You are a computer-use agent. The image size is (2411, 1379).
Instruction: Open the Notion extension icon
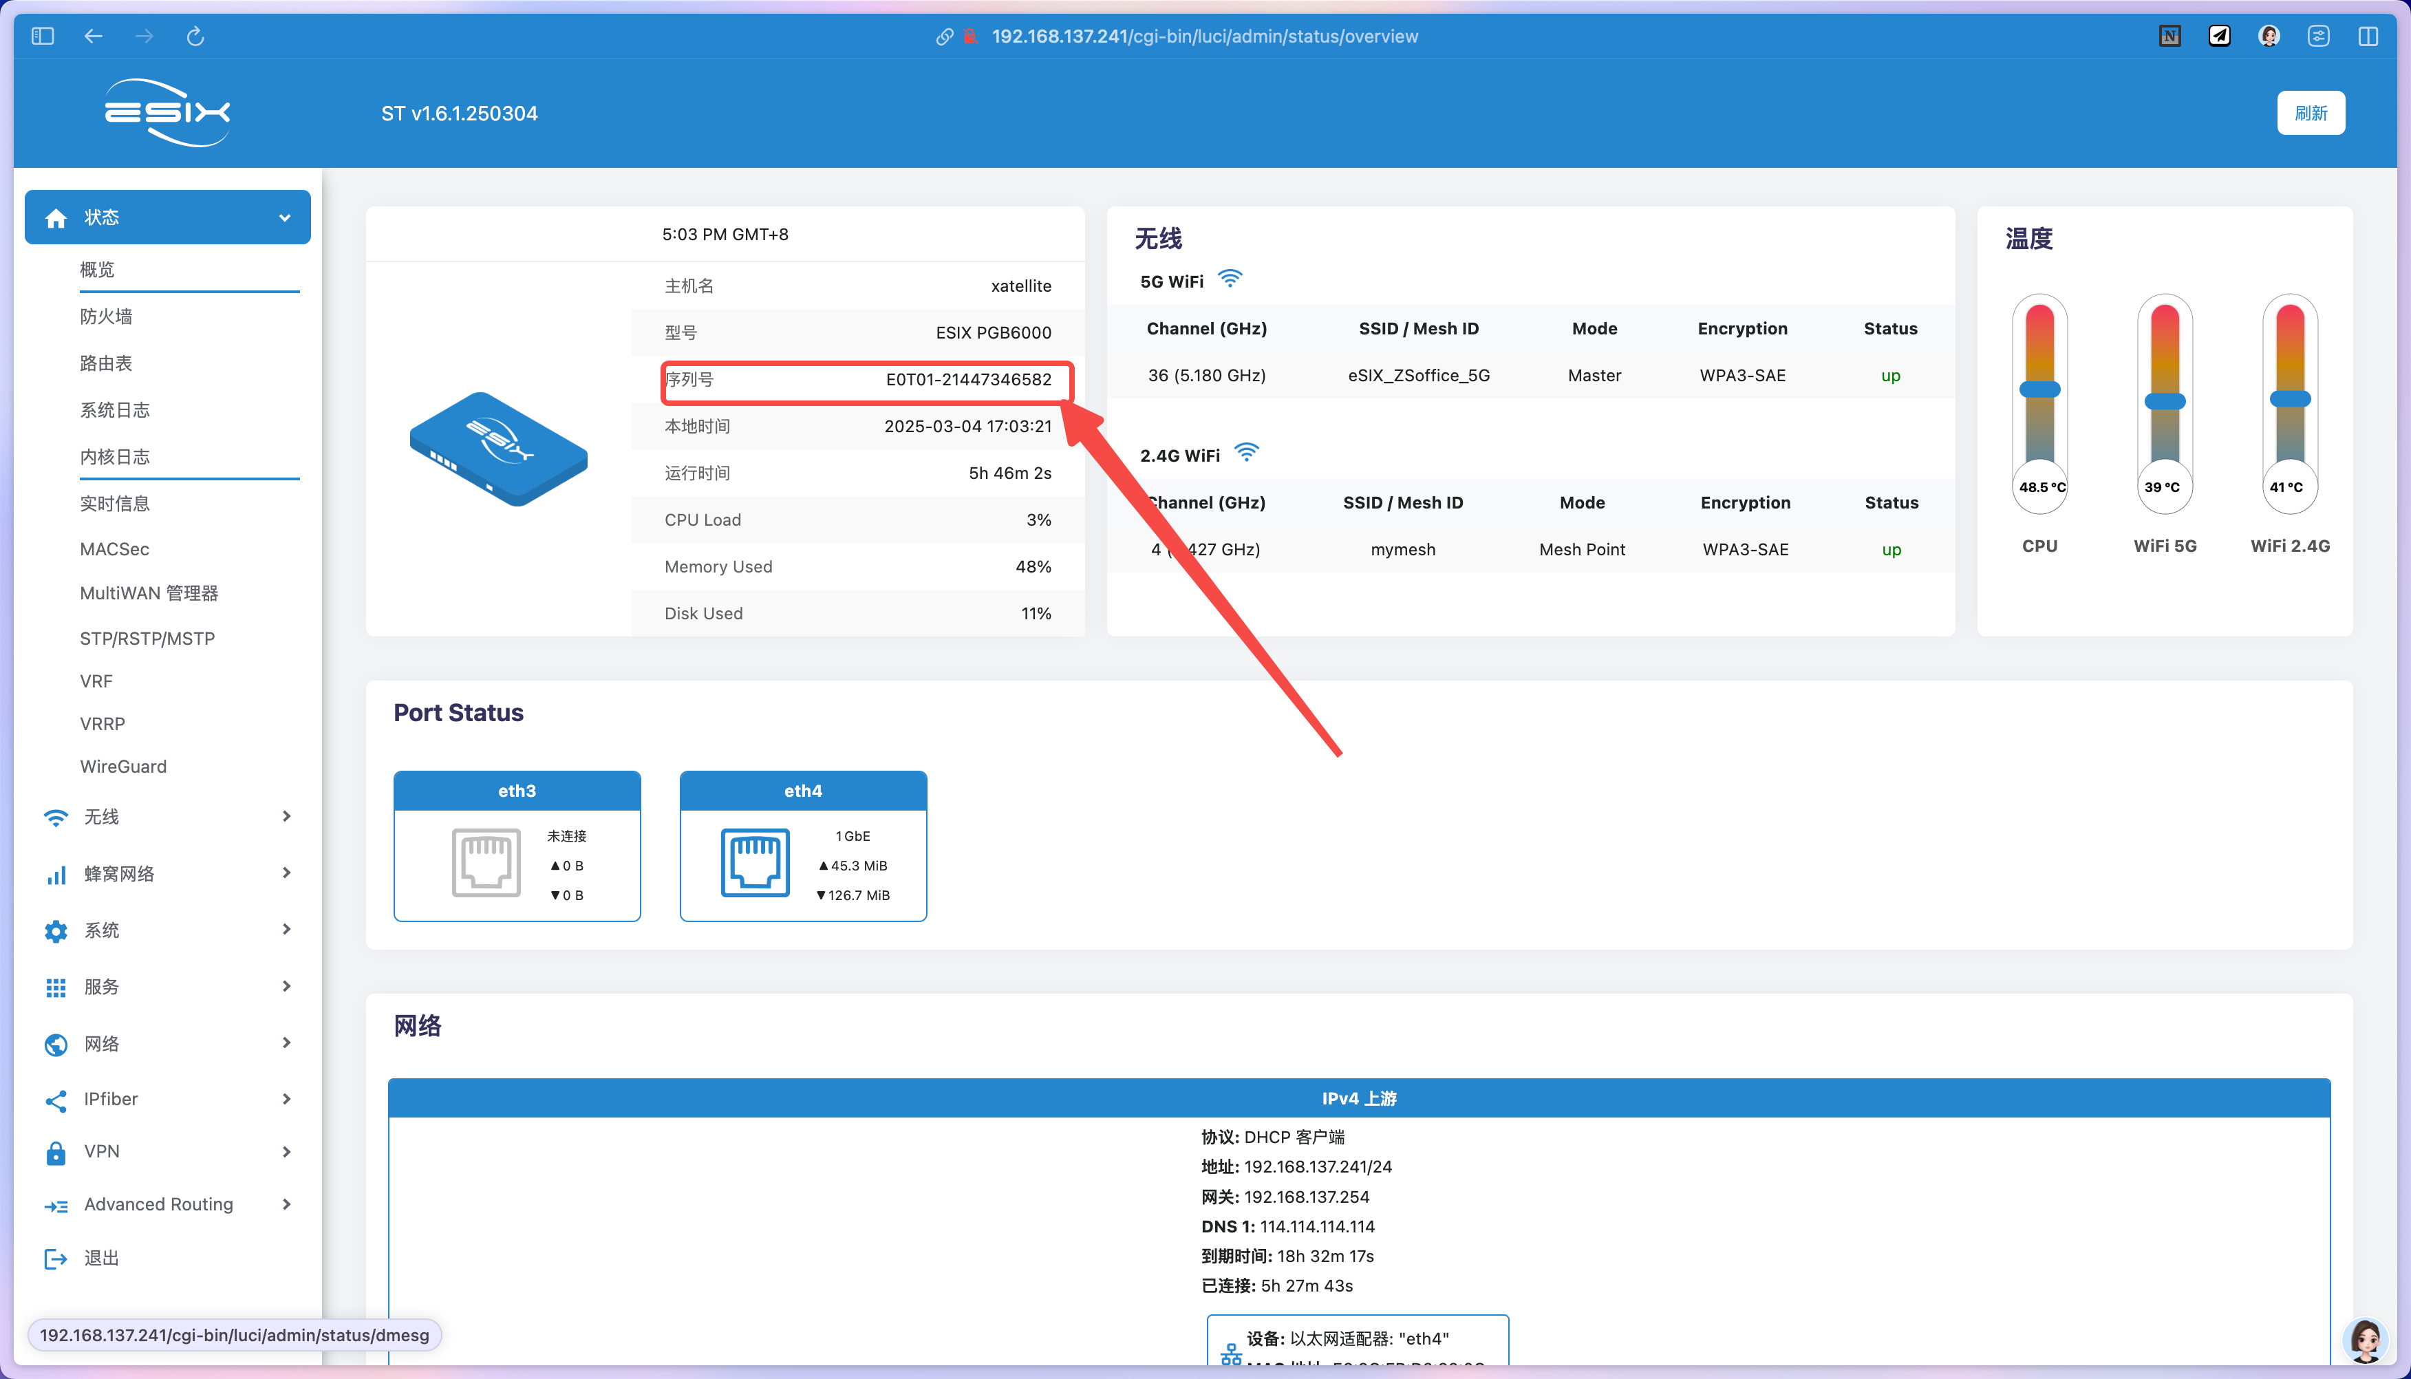pos(2169,36)
